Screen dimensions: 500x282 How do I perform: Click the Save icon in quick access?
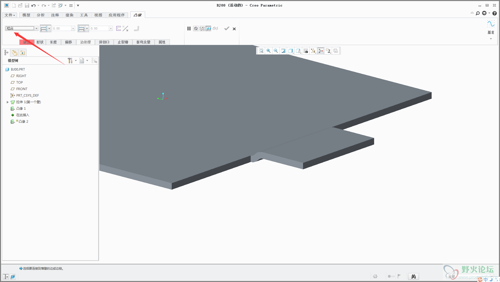pyautogui.click(x=27, y=5)
